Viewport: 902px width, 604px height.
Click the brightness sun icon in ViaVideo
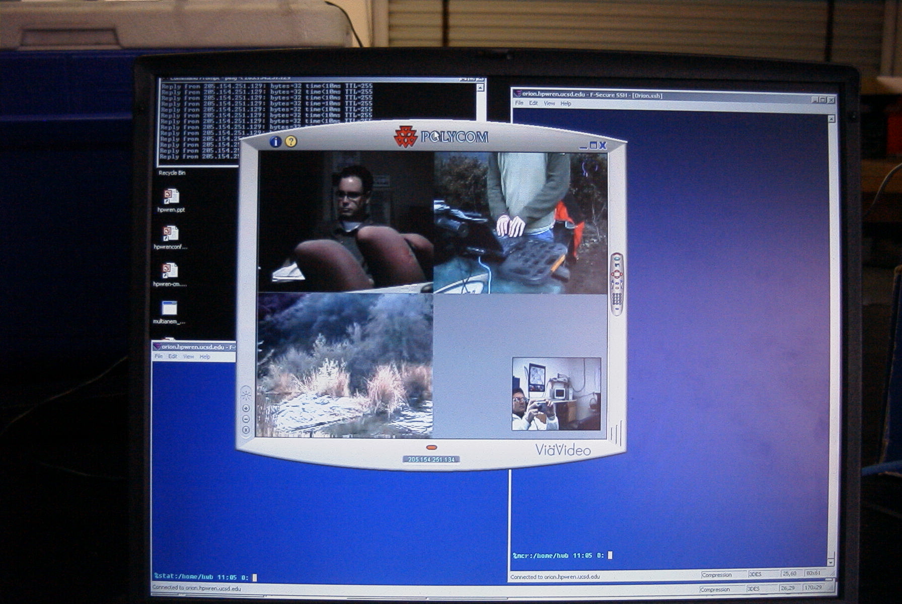pos(246,394)
